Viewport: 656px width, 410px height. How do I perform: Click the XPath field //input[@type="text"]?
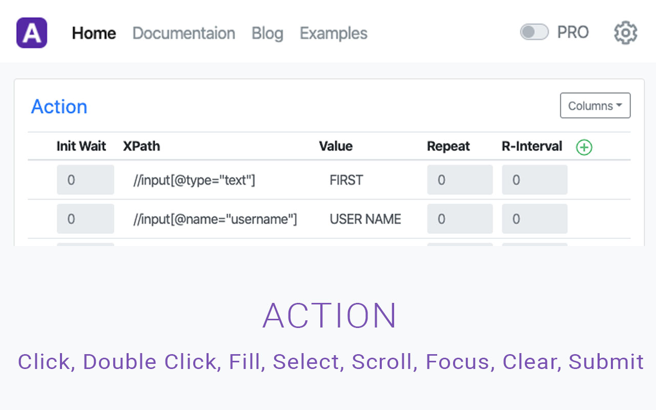coord(194,180)
